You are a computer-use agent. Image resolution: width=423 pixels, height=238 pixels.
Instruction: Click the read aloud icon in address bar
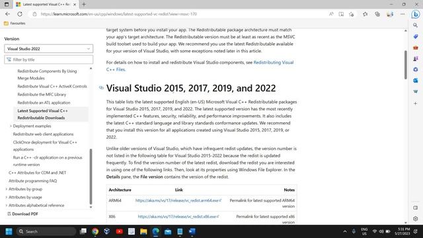tap(331, 14)
